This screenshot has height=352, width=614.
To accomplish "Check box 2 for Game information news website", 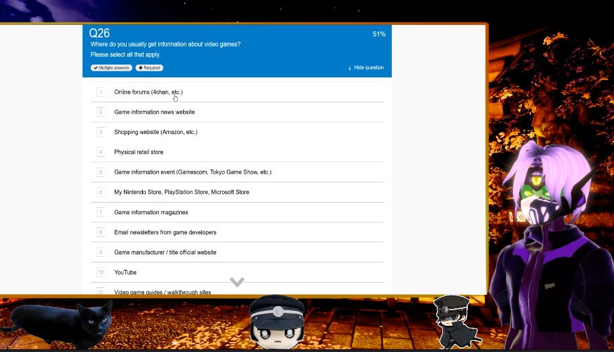I will tap(100, 112).
